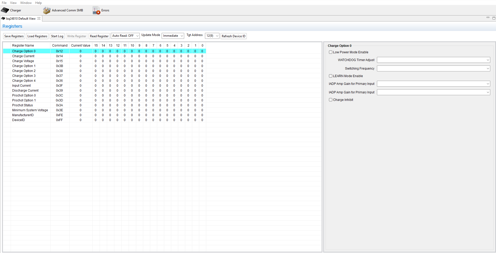Click the Save Registers button
The width and height of the screenshot is (496, 253).
click(14, 36)
